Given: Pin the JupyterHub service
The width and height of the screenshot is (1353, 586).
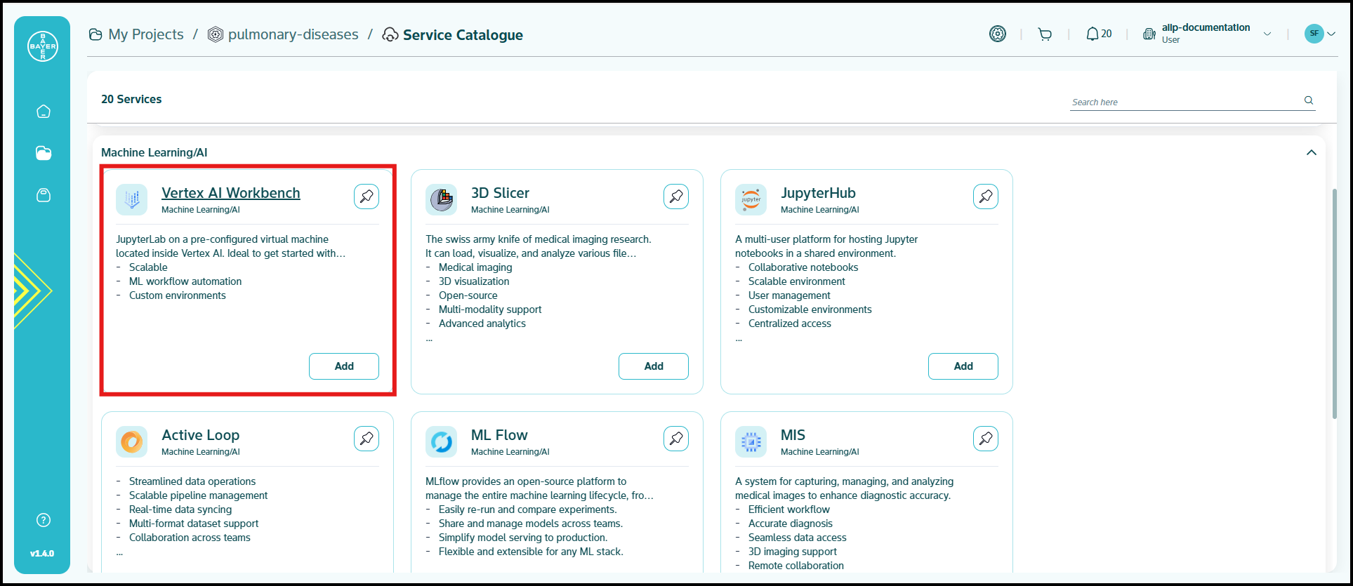Looking at the screenshot, I should [x=986, y=197].
